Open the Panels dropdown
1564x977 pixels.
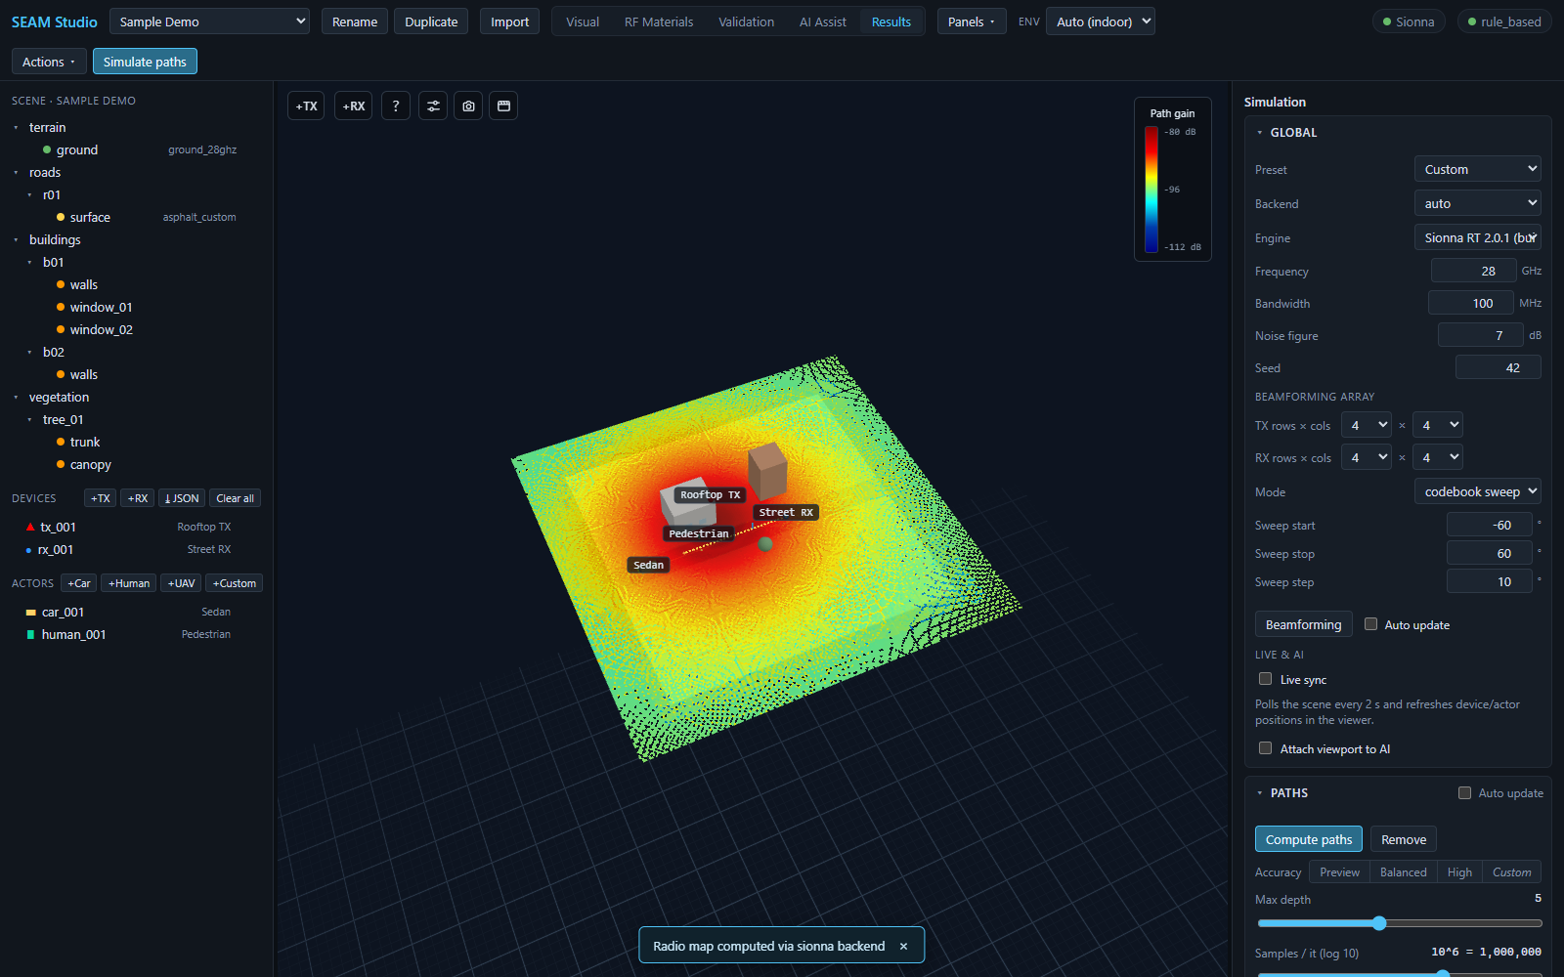click(972, 21)
